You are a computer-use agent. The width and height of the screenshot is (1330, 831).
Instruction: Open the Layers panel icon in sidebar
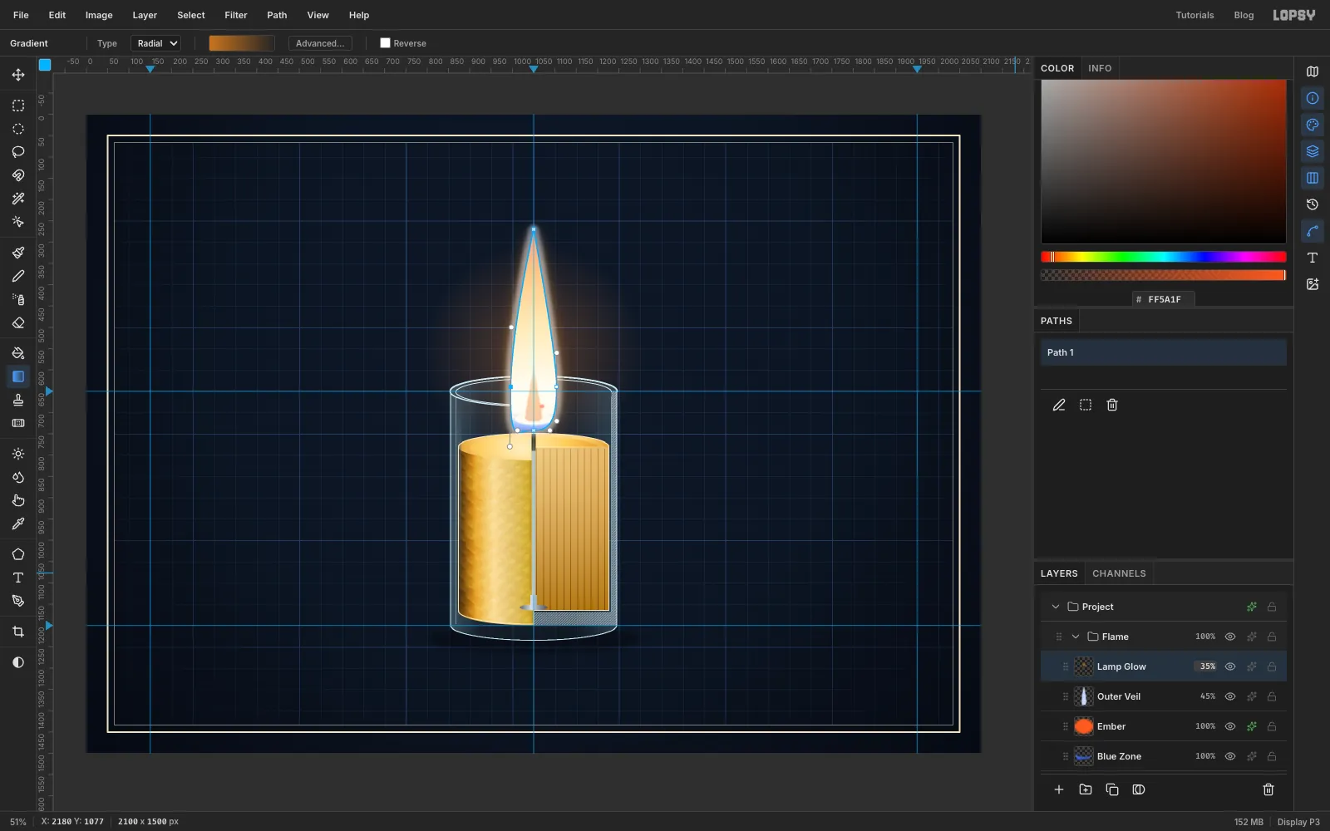[x=1313, y=151]
